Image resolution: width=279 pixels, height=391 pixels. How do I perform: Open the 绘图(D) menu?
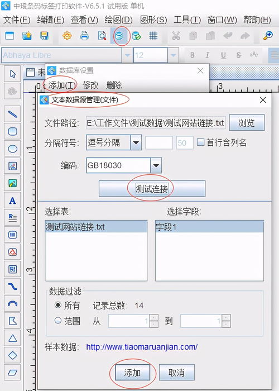[x=118, y=20]
